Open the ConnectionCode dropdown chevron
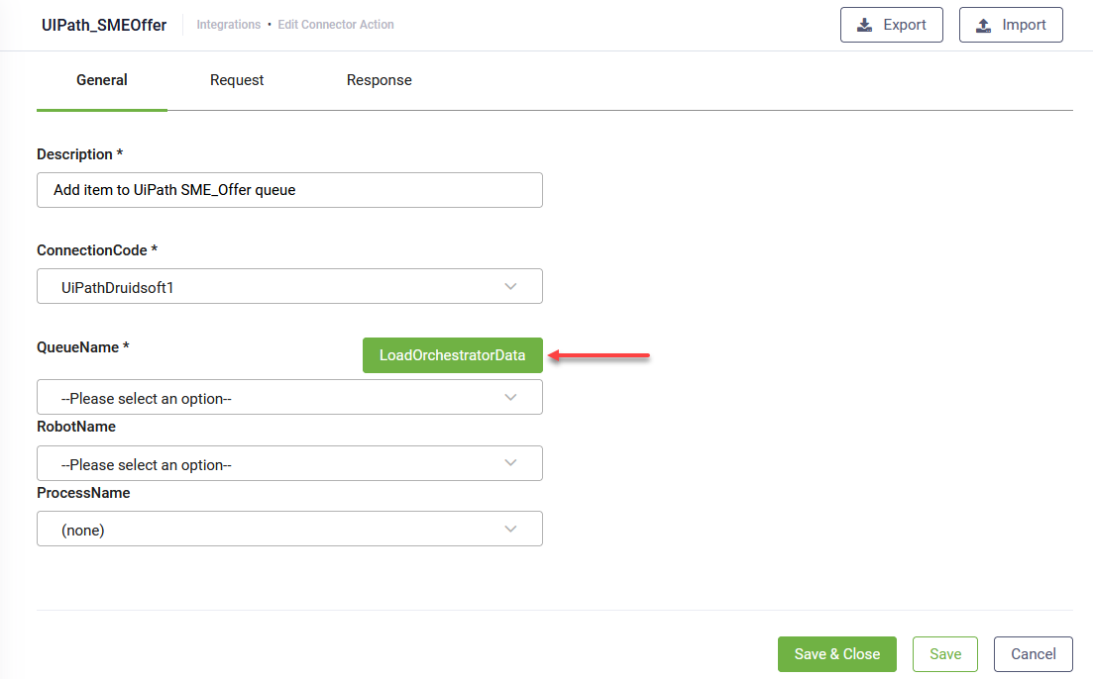The width and height of the screenshot is (1093, 679). (x=511, y=286)
